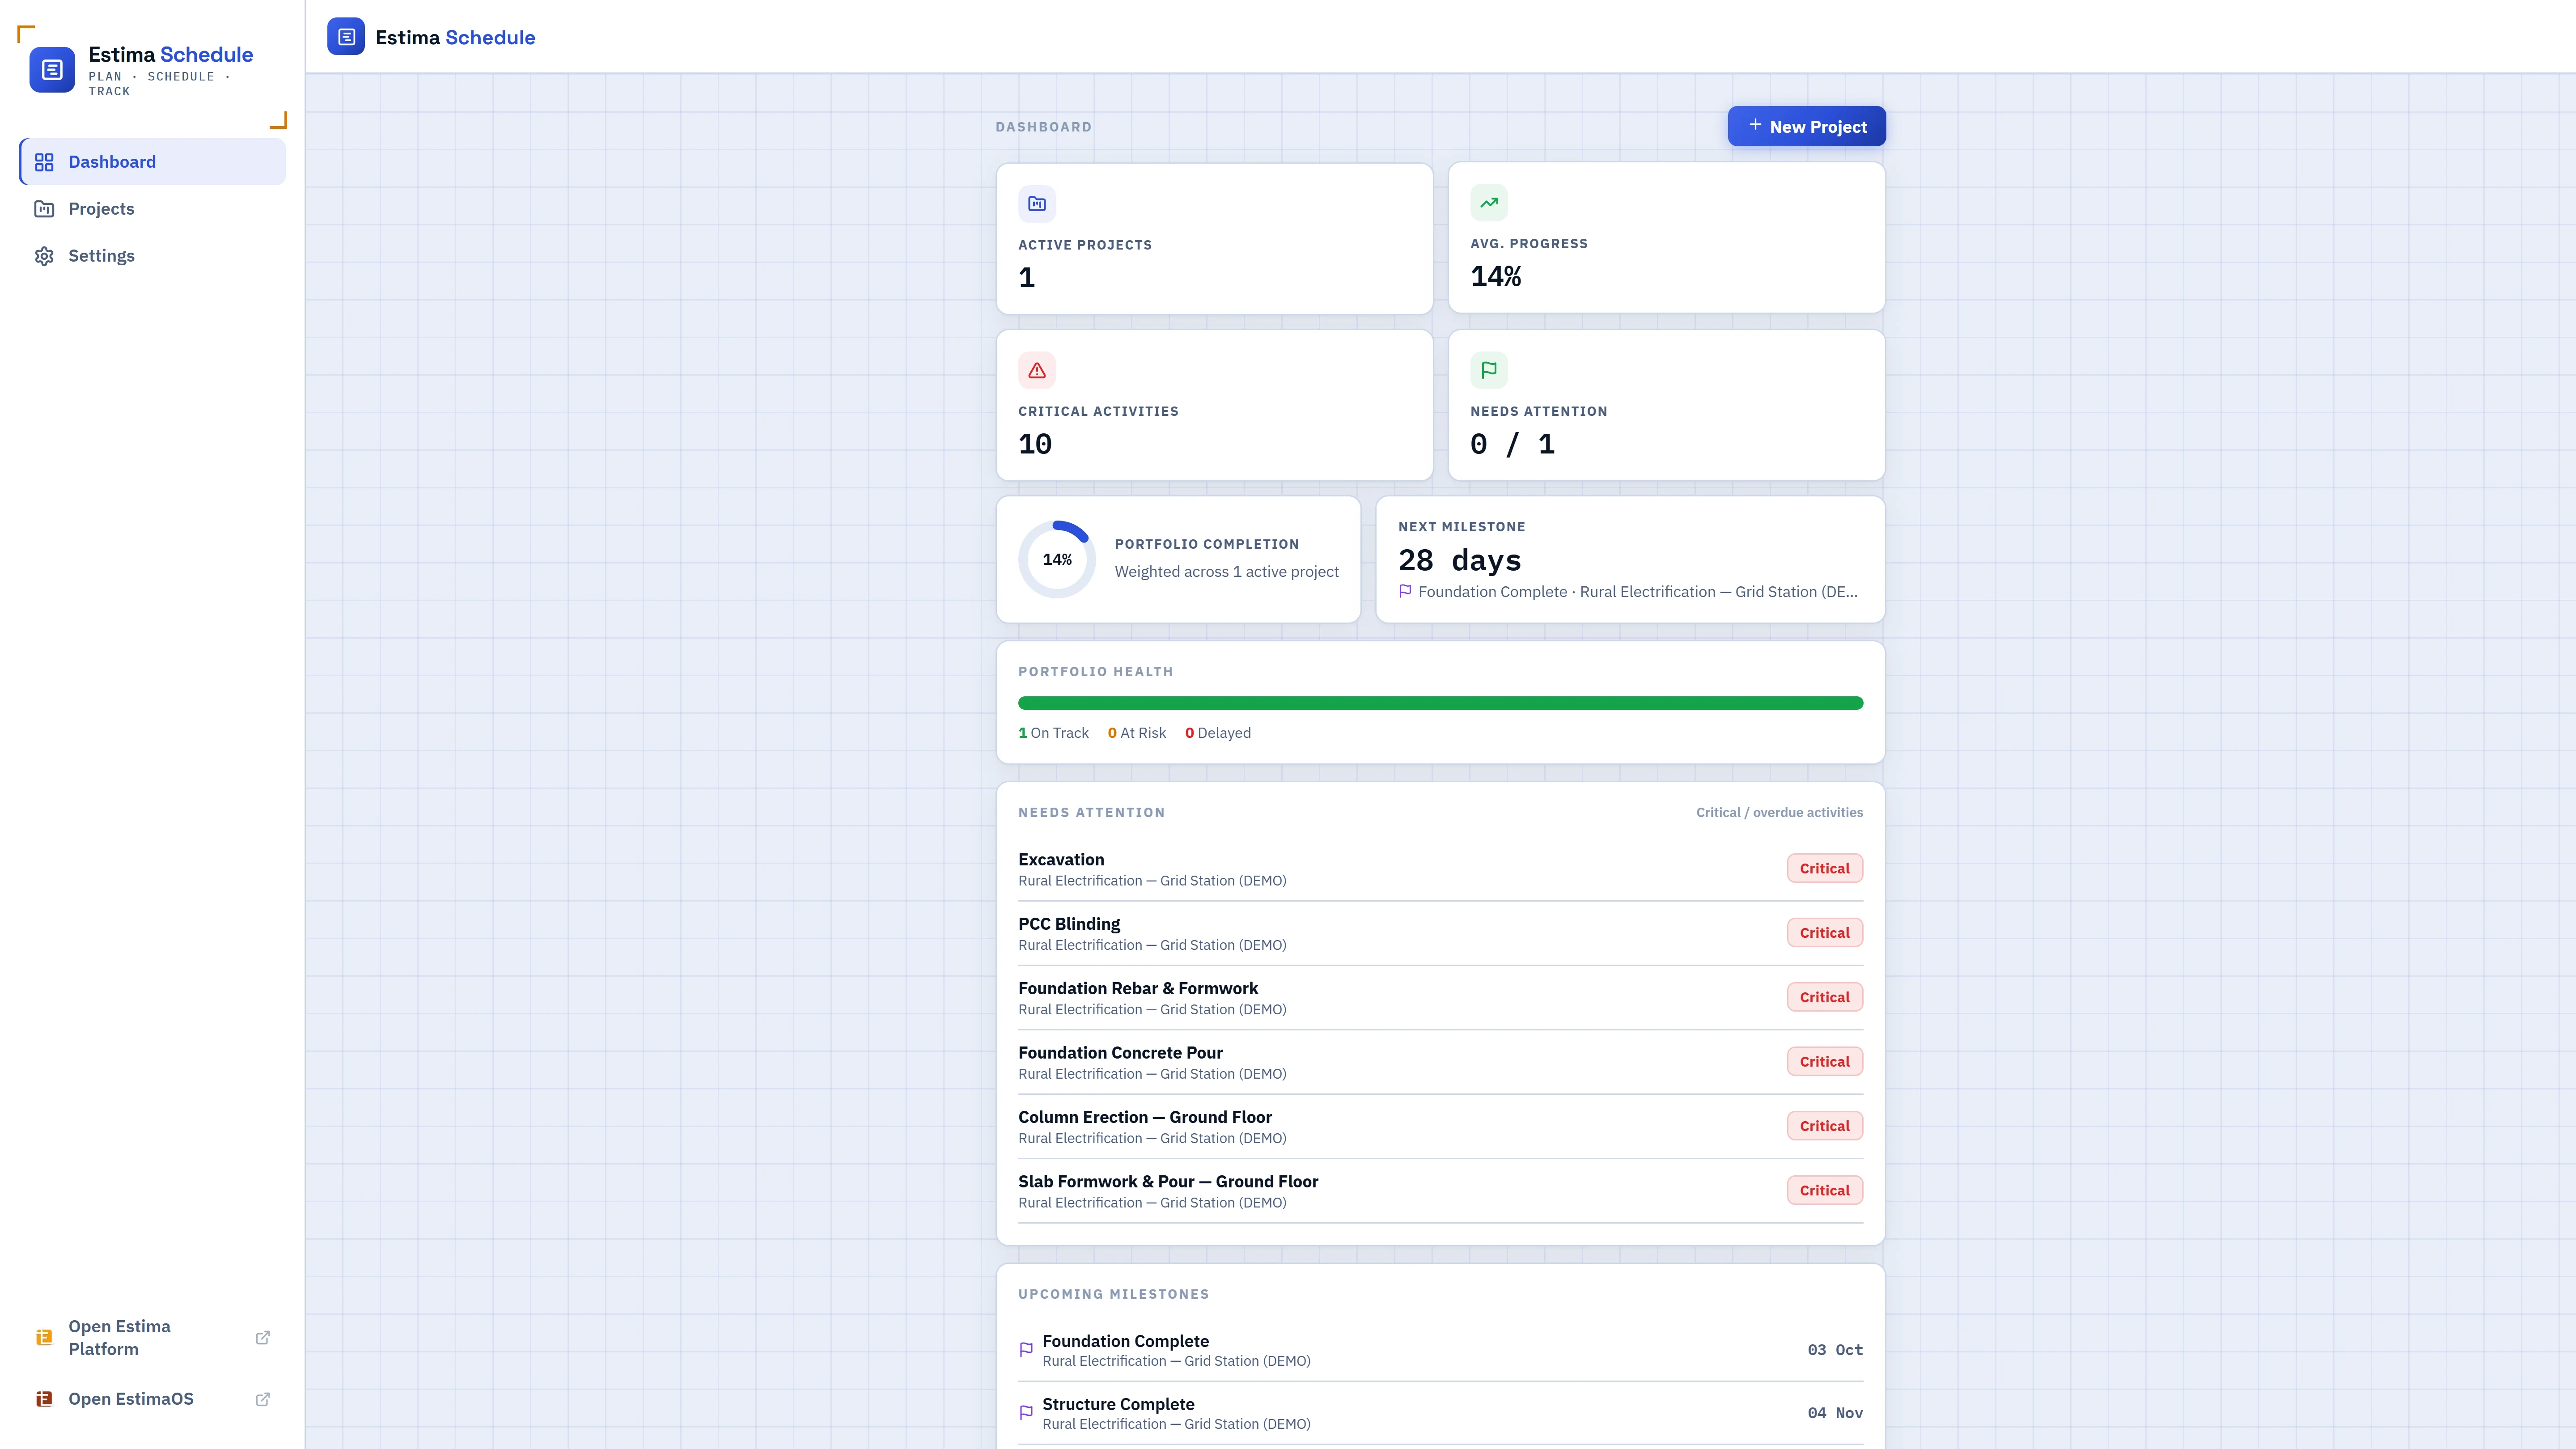This screenshot has height=1449, width=2576.
Task: Click the Estima Schedule header title
Action: 455,37
